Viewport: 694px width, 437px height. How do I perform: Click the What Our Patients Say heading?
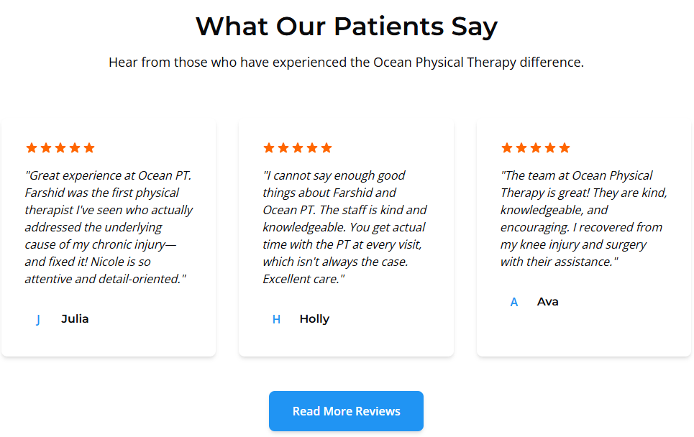(x=347, y=27)
